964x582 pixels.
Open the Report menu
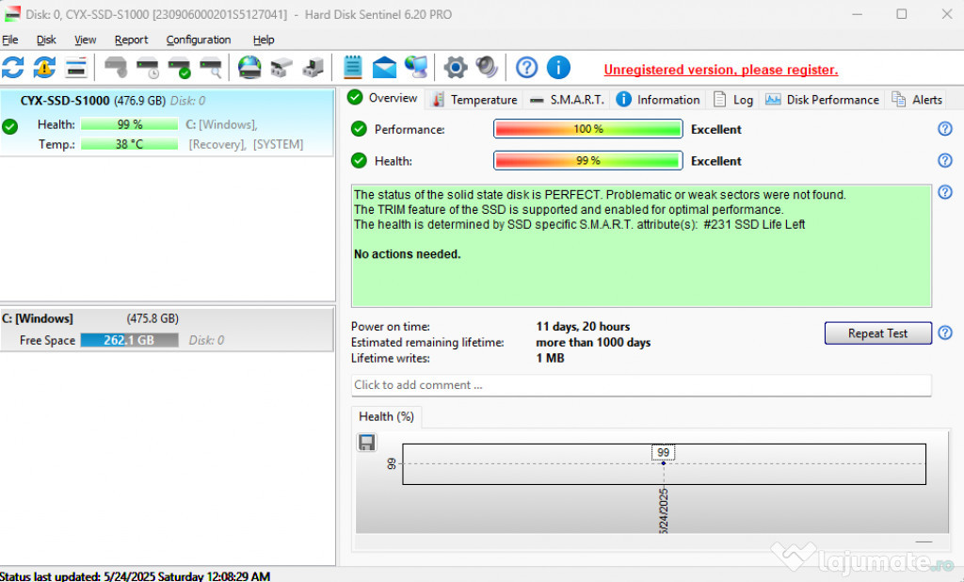point(131,40)
